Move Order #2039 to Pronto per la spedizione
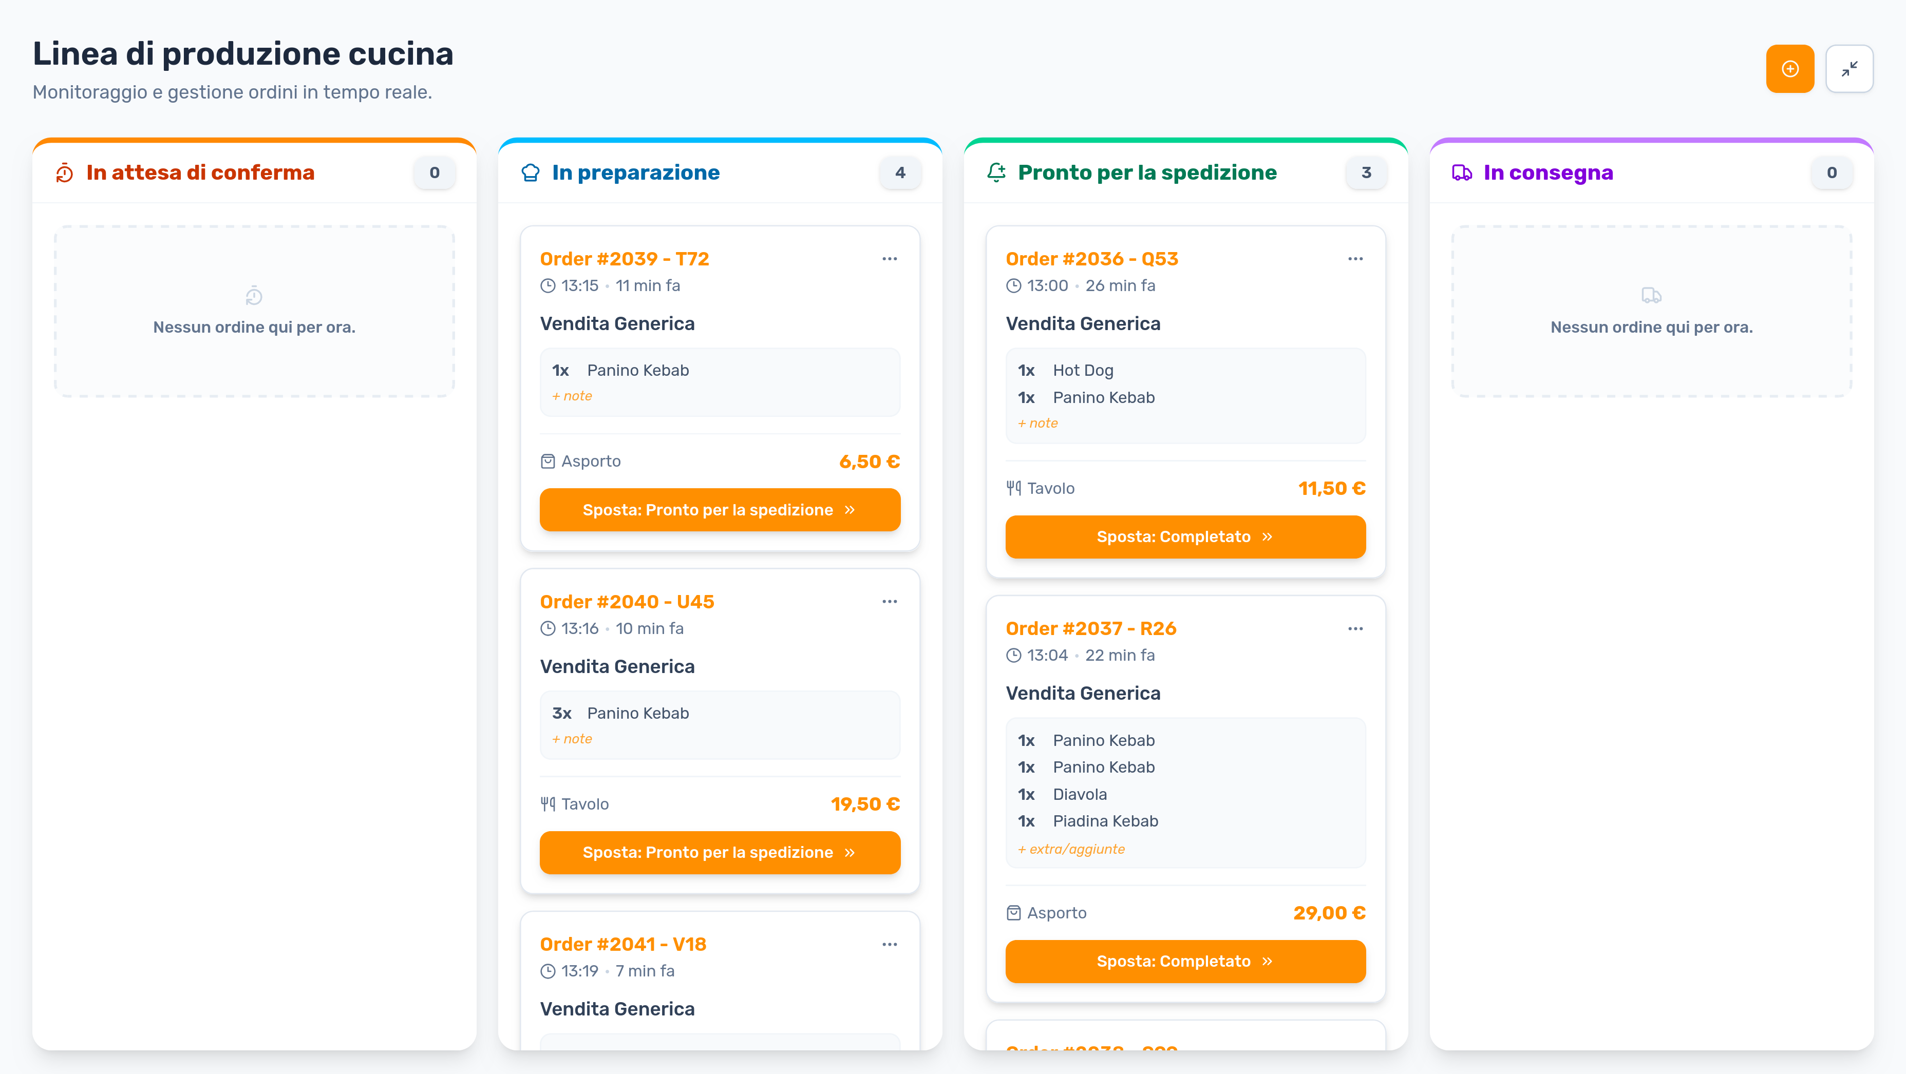The height and width of the screenshot is (1074, 1906). 719,510
